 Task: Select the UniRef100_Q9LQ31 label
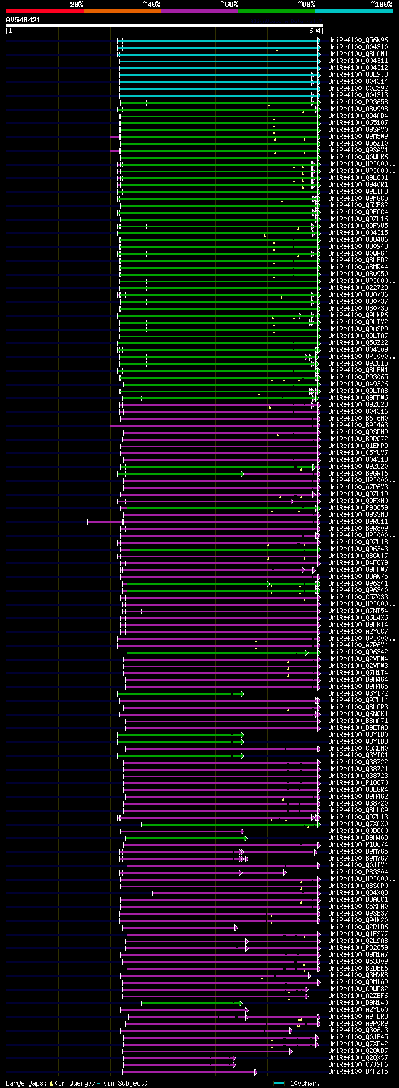point(358,177)
